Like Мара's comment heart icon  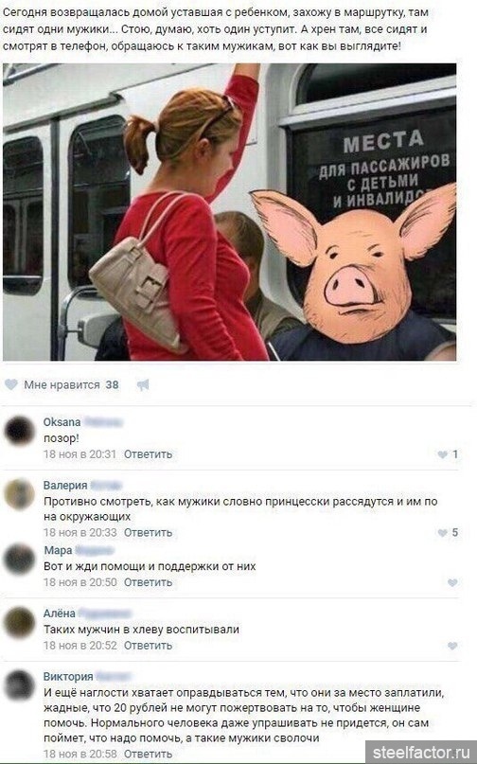click(452, 583)
